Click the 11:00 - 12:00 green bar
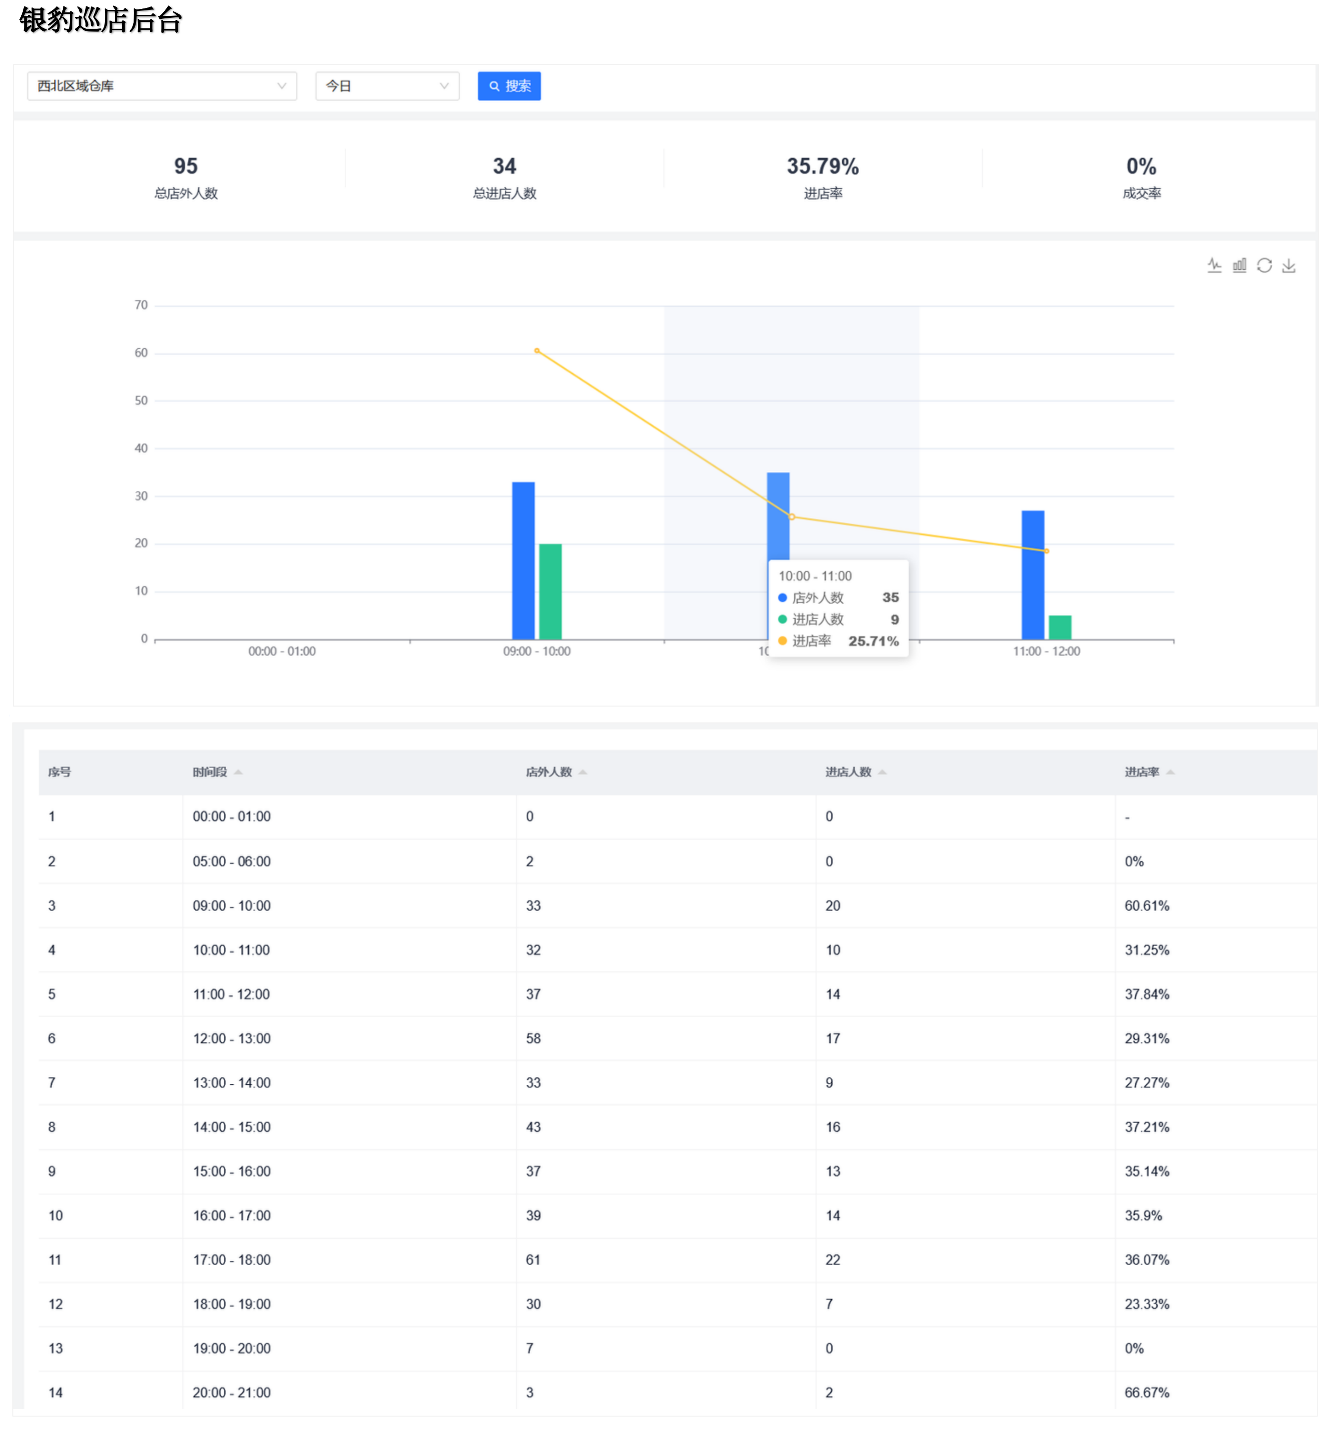1338x1429 pixels. pyautogui.click(x=1060, y=627)
